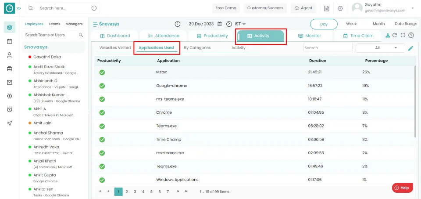
Task: Refresh the activity data
Action: pos(395,35)
